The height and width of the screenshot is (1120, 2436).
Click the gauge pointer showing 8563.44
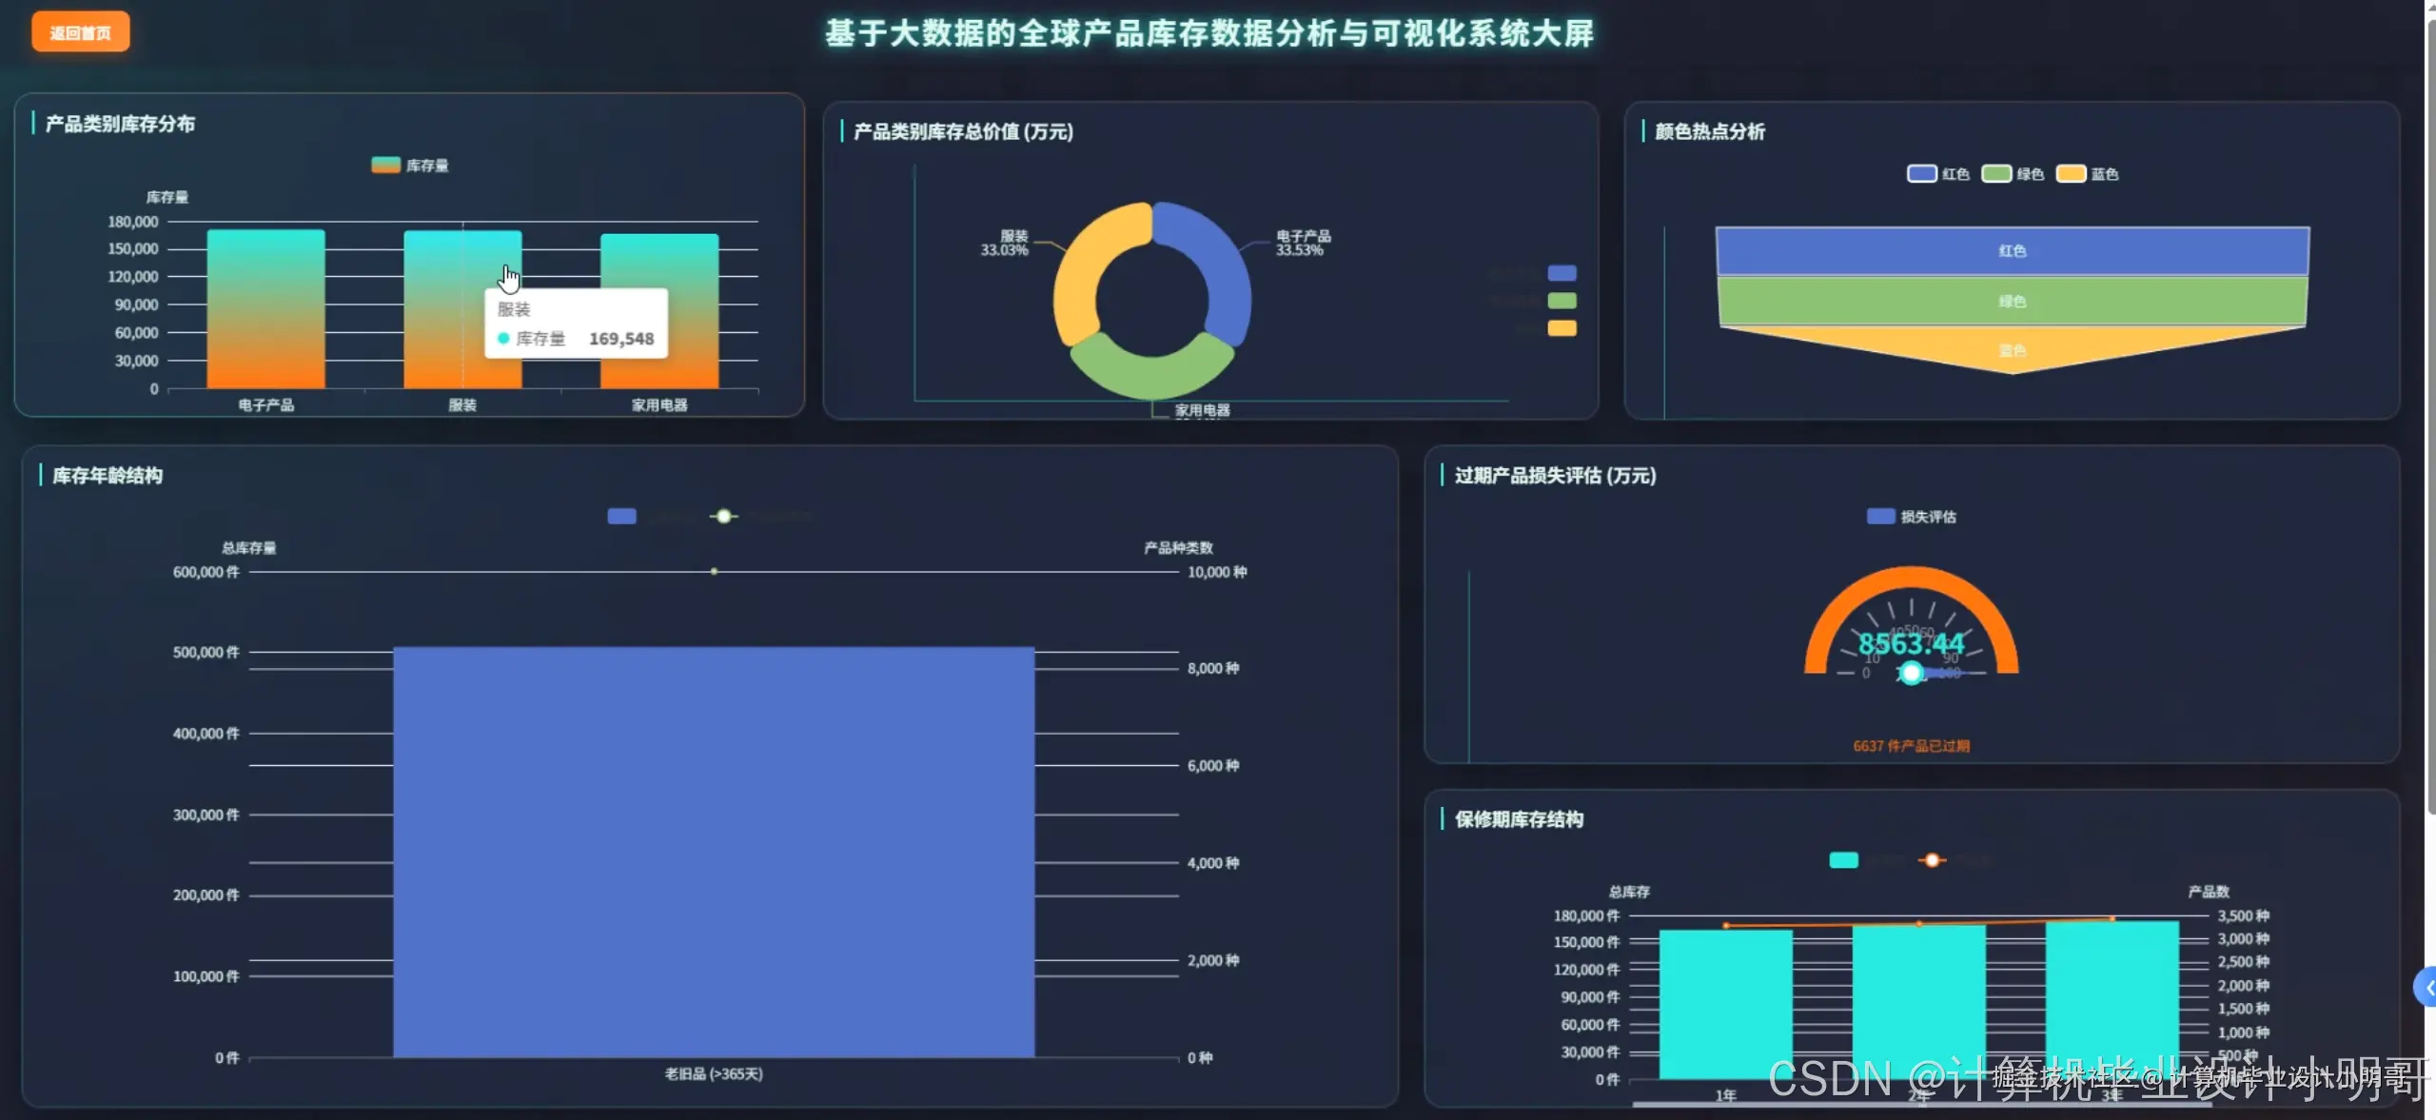[1912, 674]
